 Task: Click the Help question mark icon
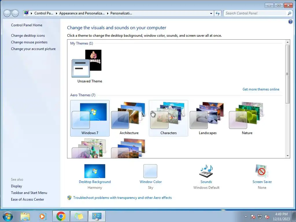[x=290, y=22]
